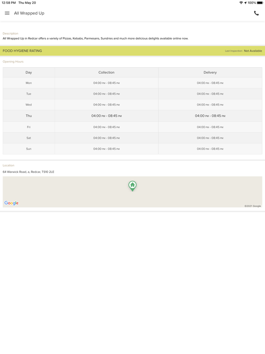Click Tuesday collection hours cell

pos(106,94)
